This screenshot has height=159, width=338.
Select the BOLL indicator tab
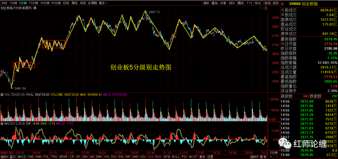coord(176,157)
